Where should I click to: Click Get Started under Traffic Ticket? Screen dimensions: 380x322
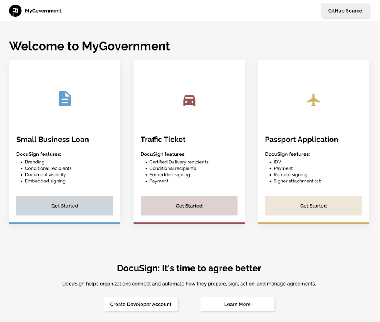tap(189, 205)
